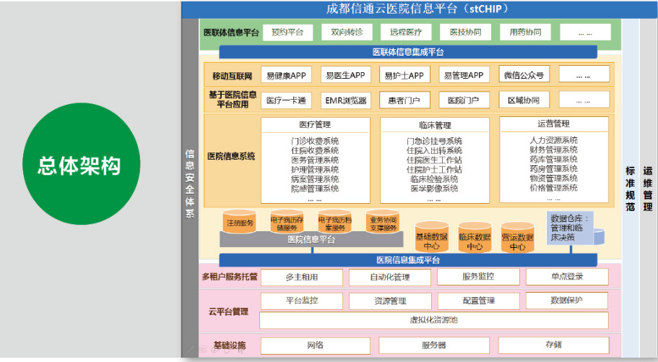Click the vertical 标准规范 column
Viewport: 658px width, 362px height.
631,188
